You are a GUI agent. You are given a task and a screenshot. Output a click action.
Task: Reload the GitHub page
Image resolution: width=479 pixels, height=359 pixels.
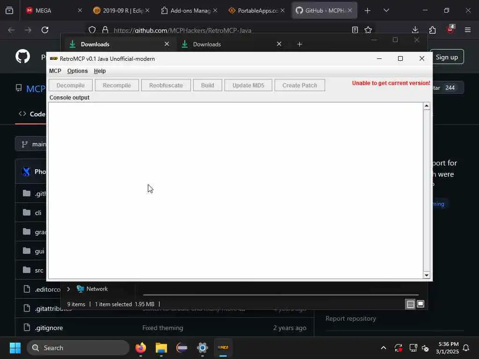tap(45, 30)
